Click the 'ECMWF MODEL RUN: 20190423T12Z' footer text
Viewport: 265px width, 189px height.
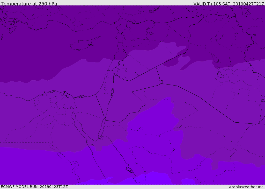(x=34, y=187)
